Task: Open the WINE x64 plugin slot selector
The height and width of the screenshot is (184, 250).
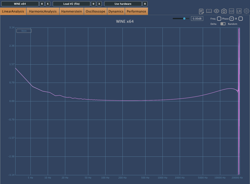Action: coord(20,4)
